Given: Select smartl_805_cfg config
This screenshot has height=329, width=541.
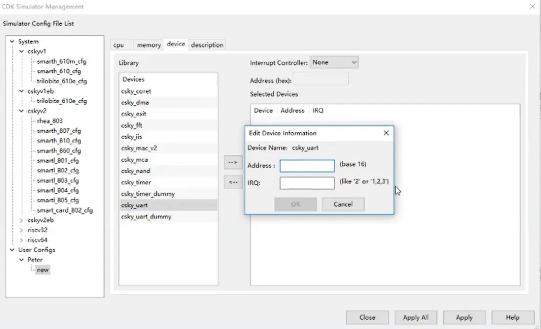Looking at the screenshot, I should [x=58, y=200].
